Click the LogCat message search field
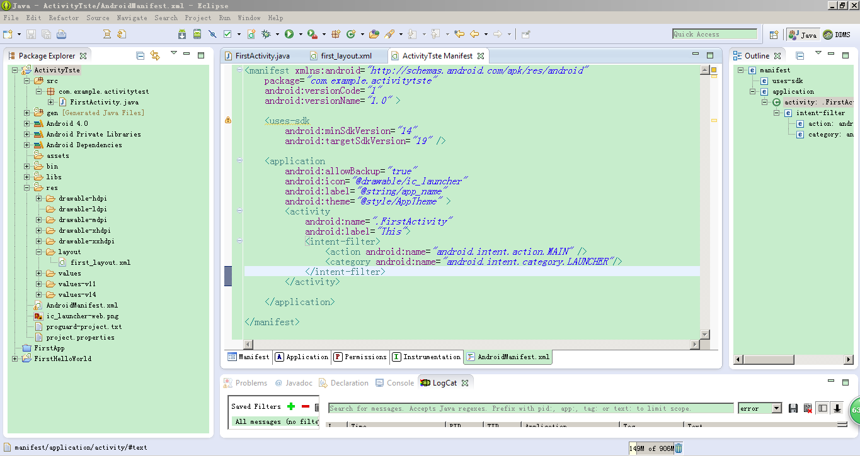 pos(530,408)
